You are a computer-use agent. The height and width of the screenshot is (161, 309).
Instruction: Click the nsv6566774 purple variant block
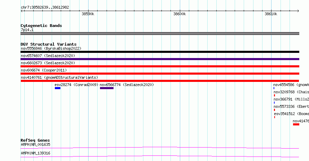pyautogui.click(x=107, y=88)
